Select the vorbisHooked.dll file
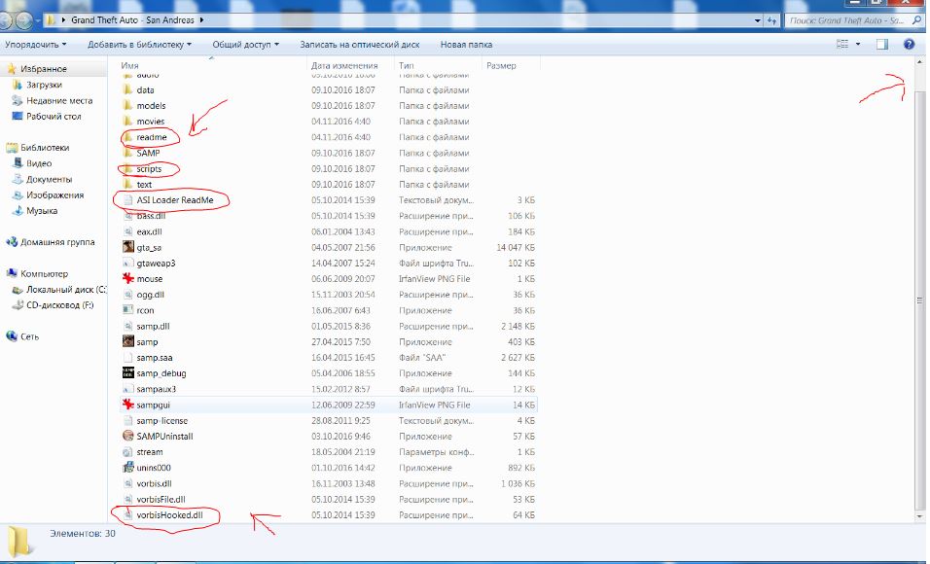The width and height of the screenshot is (930, 564). 169,515
